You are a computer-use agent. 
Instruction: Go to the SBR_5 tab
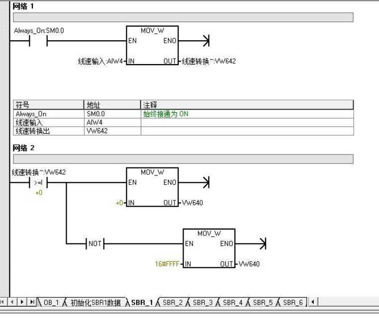(x=262, y=302)
